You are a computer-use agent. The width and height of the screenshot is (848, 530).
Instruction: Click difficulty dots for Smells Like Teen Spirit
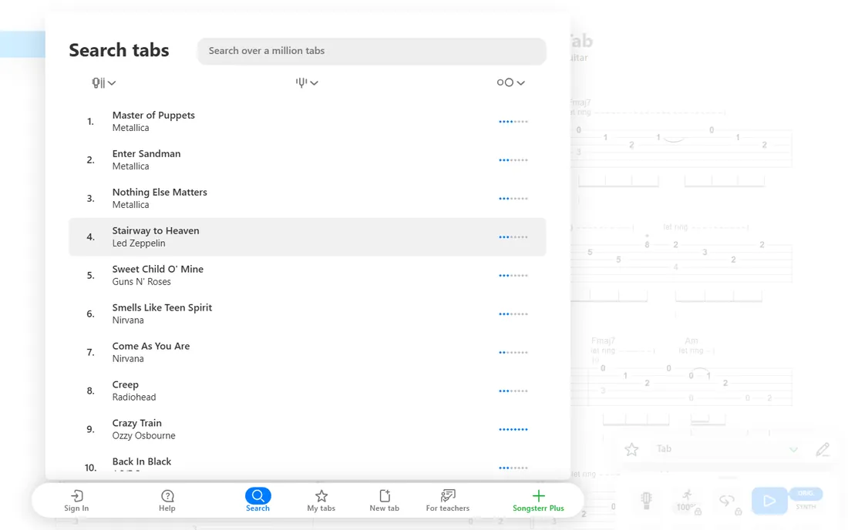pos(513,314)
